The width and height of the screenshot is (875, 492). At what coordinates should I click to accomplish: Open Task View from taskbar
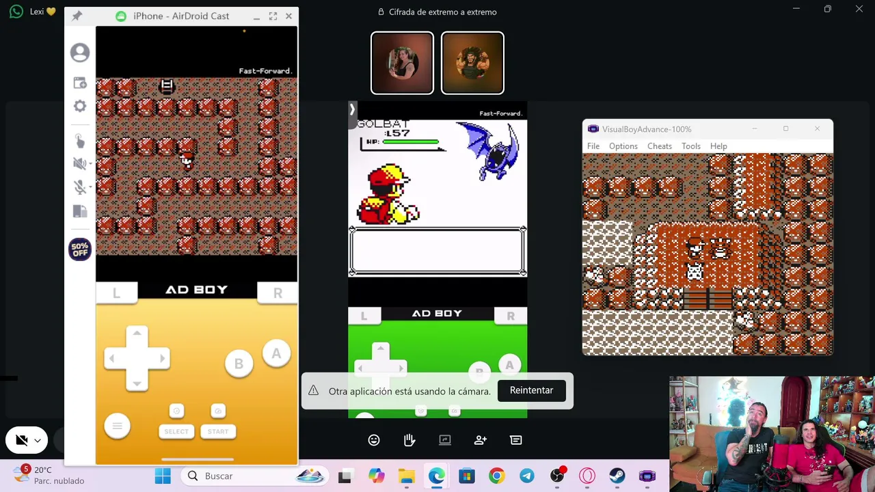[x=345, y=476]
